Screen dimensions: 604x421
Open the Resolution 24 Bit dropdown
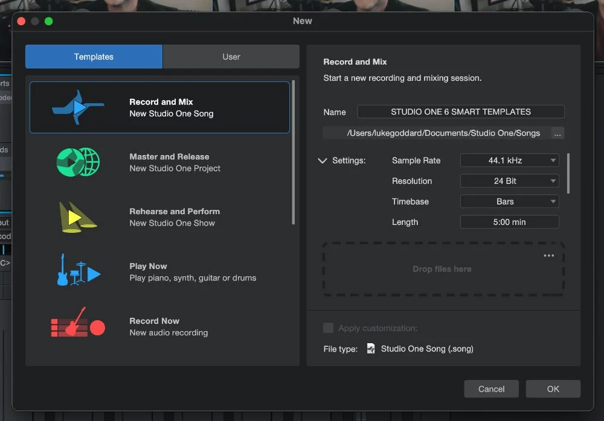[x=509, y=181]
